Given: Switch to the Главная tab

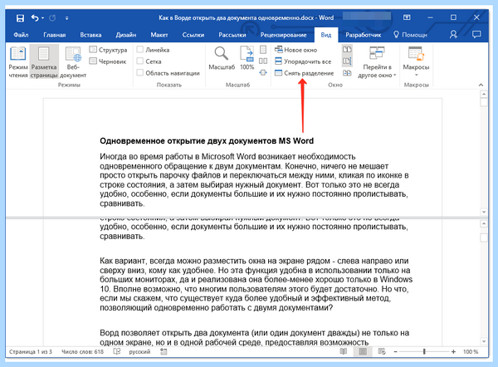Looking at the screenshot, I should pos(55,35).
